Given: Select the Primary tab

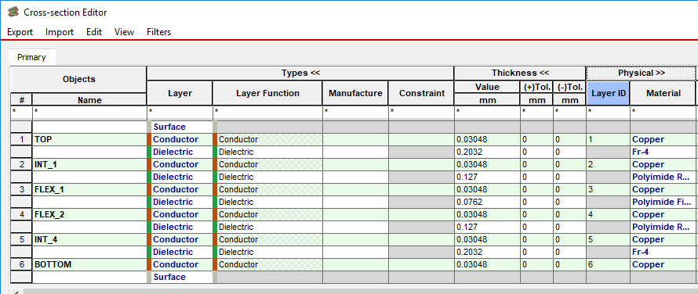Looking at the screenshot, I should 31,57.
